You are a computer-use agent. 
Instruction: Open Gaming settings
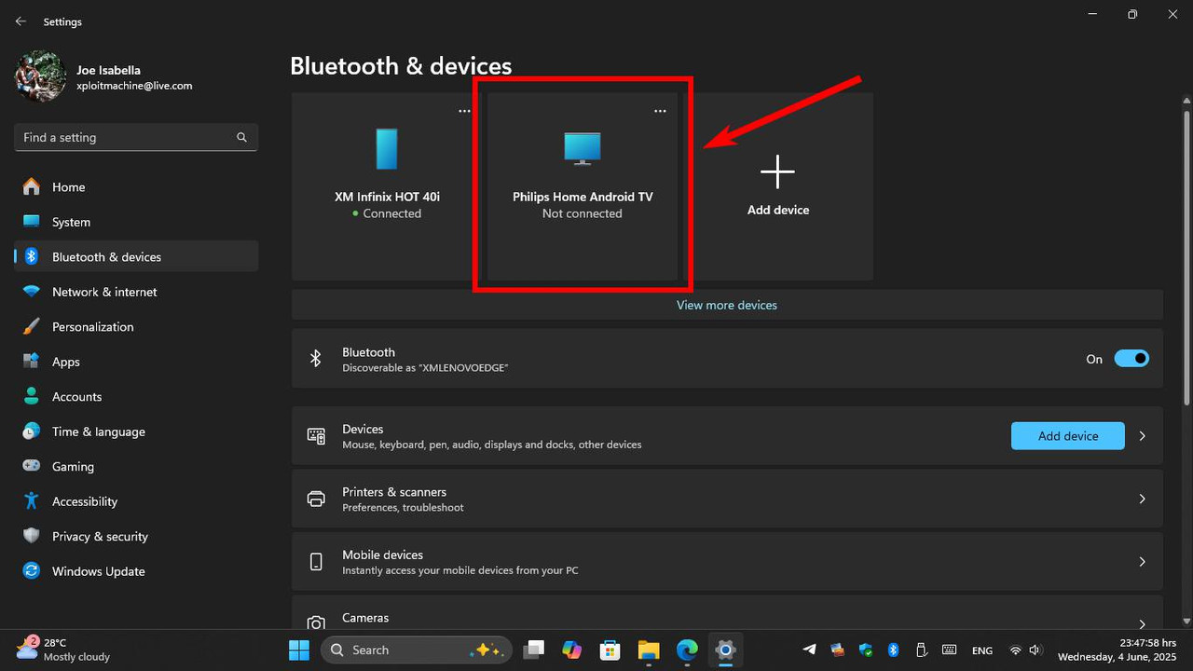click(x=136, y=466)
